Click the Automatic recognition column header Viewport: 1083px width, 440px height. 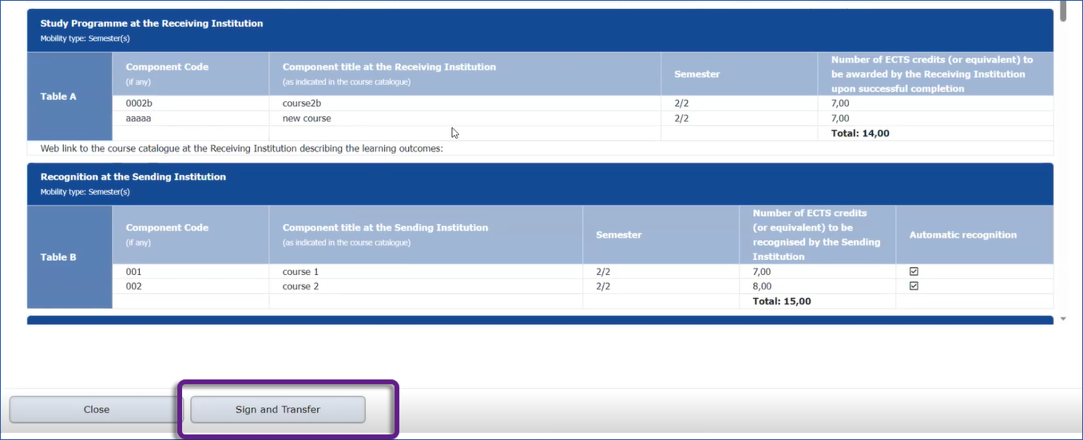(962, 235)
